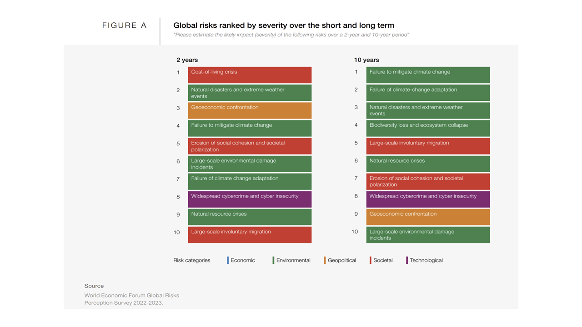Select Widespread cybercrime bar in 10 years column

[x=427, y=199]
